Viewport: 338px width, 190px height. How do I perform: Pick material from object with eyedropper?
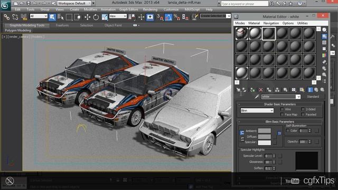point(257,97)
